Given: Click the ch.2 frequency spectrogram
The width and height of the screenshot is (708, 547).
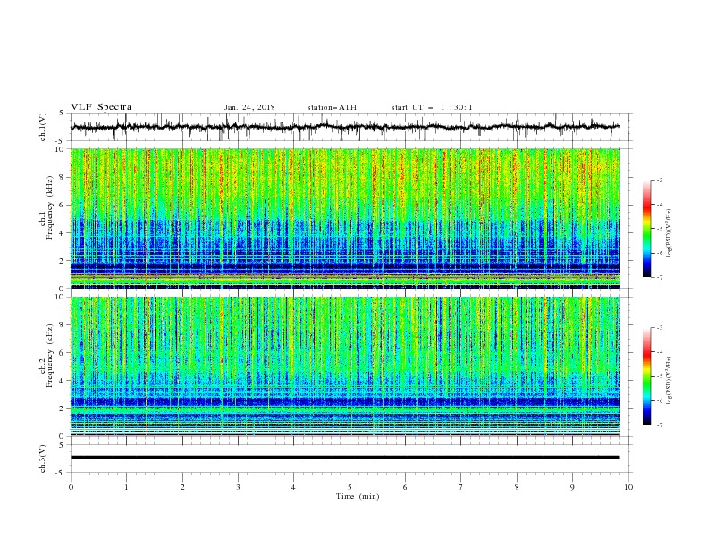Looking at the screenshot, I should (x=345, y=366).
